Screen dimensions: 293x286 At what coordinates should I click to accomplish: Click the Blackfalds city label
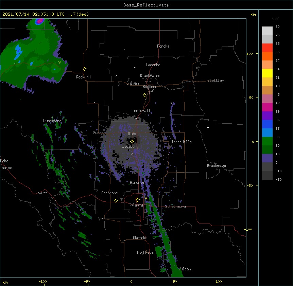(x=150, y=76)
